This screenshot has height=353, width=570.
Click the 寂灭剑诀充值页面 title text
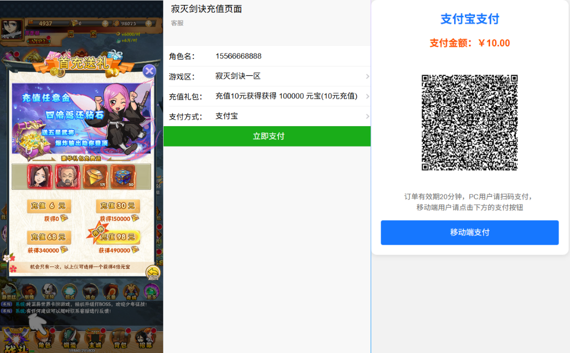coord(206,9)
